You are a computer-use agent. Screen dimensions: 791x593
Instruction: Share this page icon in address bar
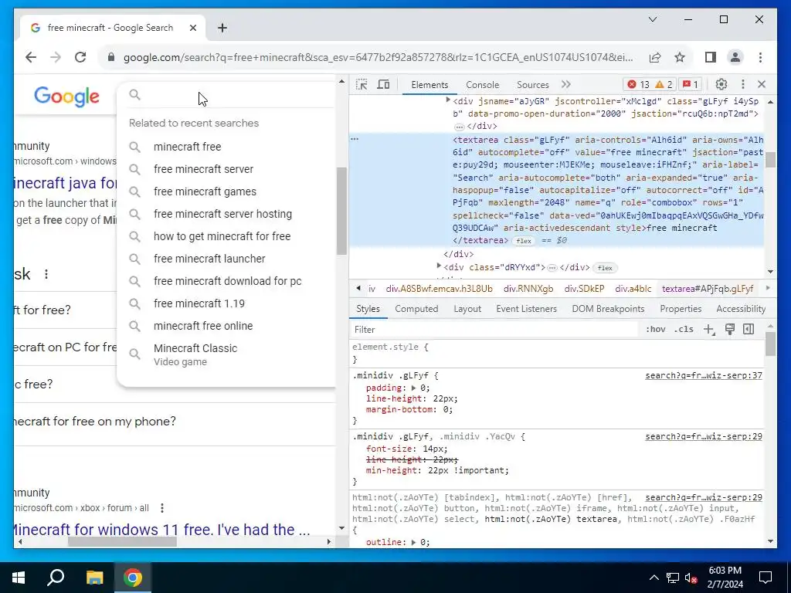[x=655, y=57]
